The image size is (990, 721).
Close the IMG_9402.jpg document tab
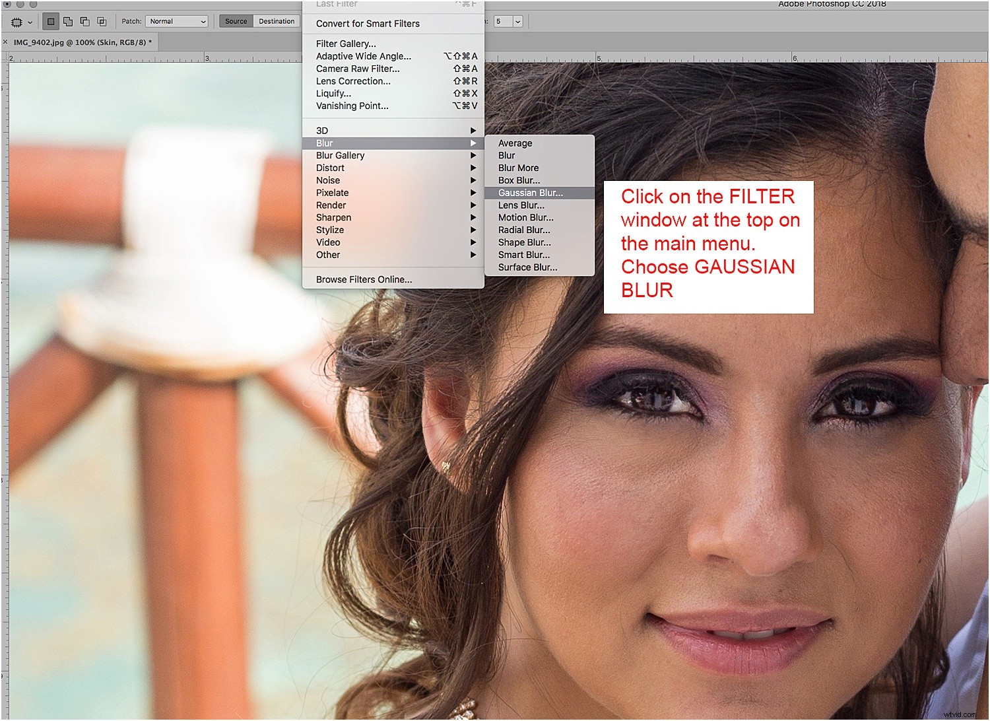click(x=7, y=42)
